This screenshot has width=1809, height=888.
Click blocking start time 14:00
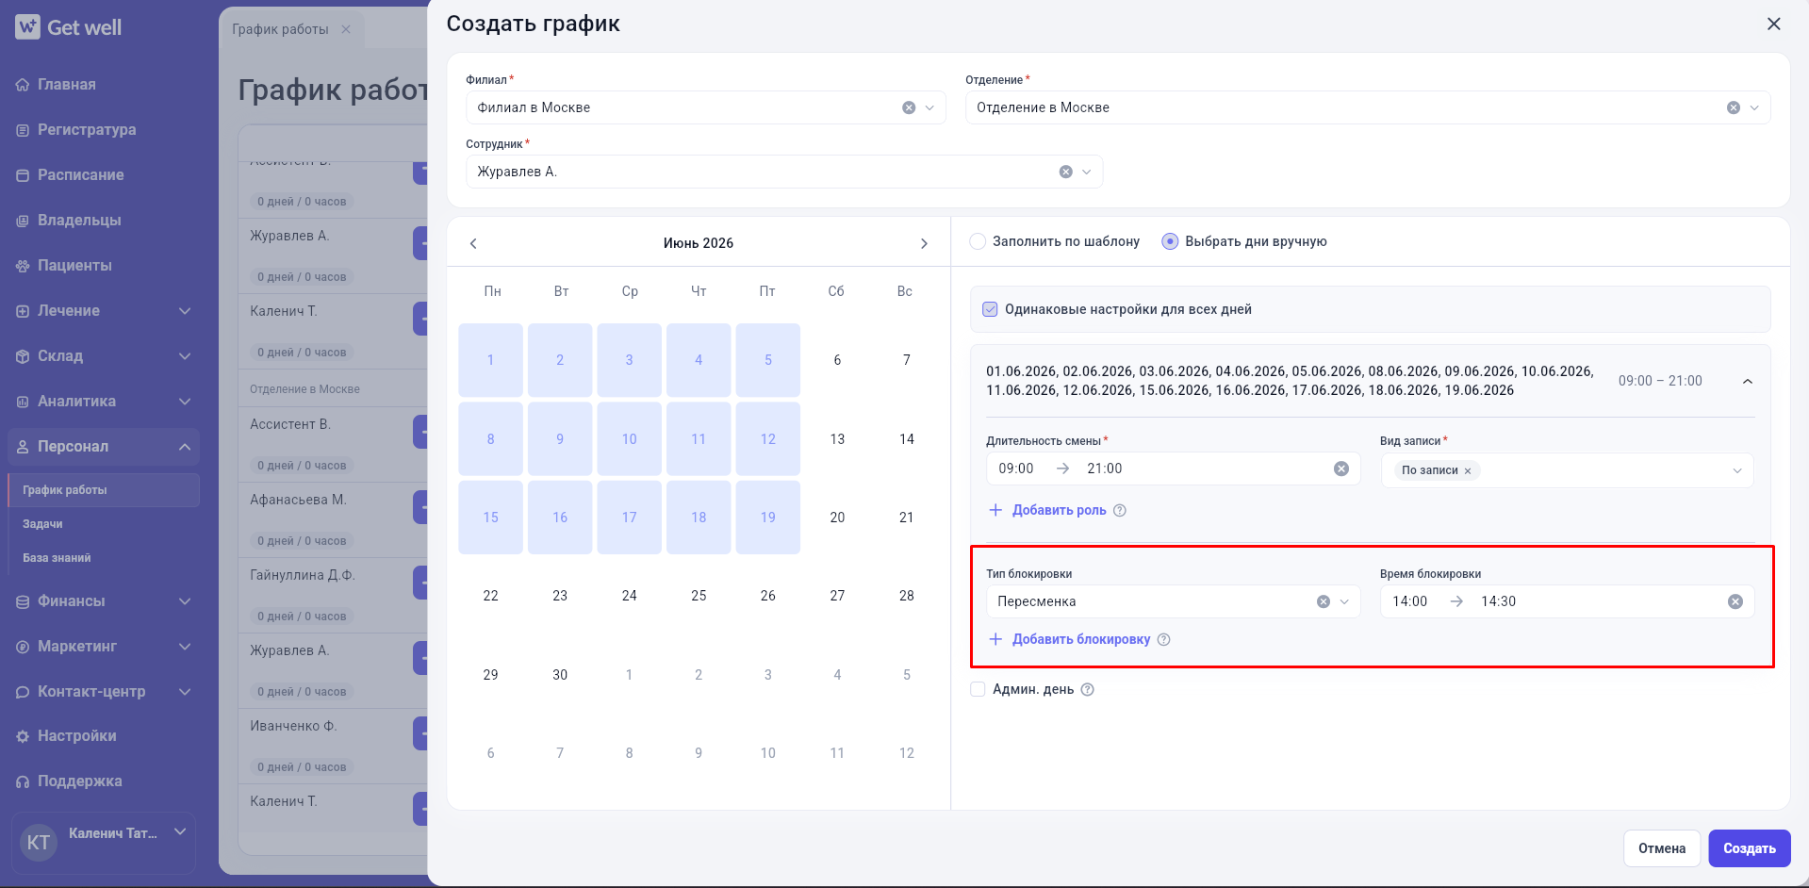pyautogui.click(x=1409, y=601)
